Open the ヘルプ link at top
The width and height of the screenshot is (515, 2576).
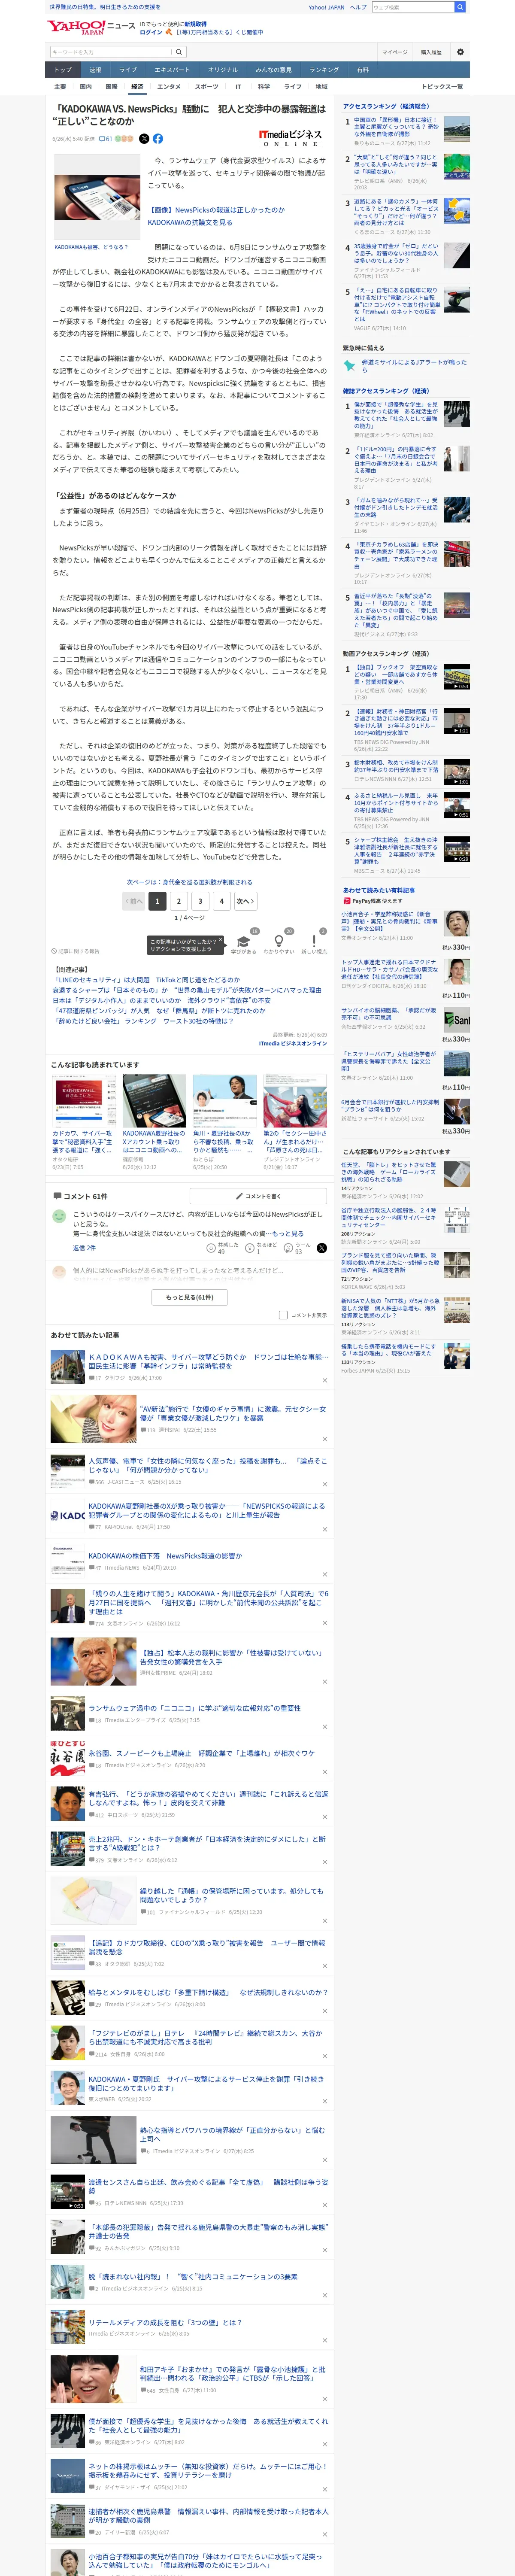click(358, 7)
